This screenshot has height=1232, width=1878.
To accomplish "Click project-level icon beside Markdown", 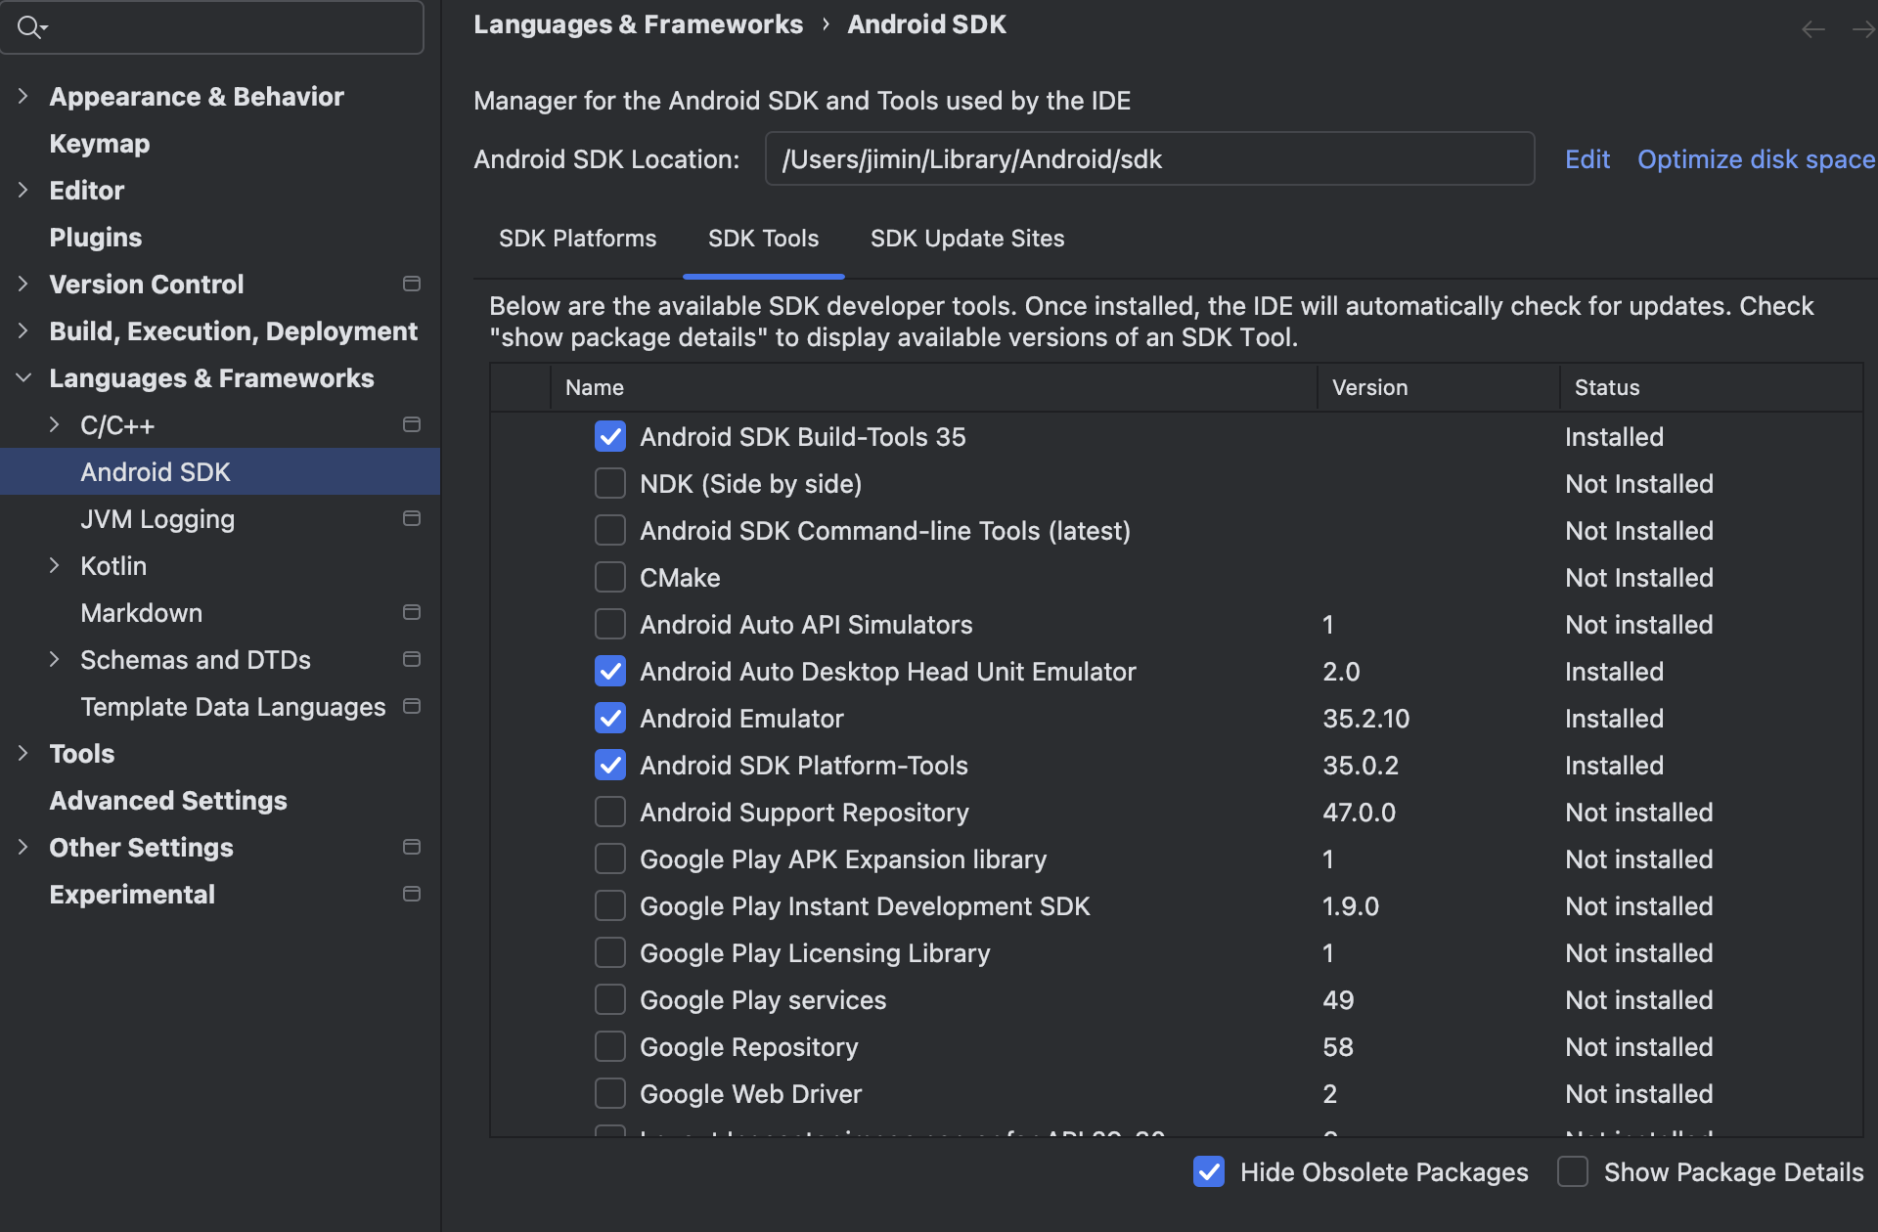I will tap(412, 612).
